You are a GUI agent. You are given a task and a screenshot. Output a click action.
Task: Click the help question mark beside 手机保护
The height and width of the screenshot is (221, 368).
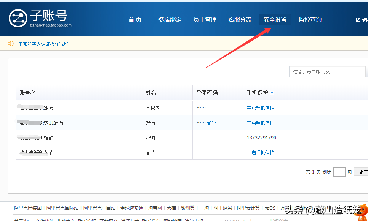272,93
